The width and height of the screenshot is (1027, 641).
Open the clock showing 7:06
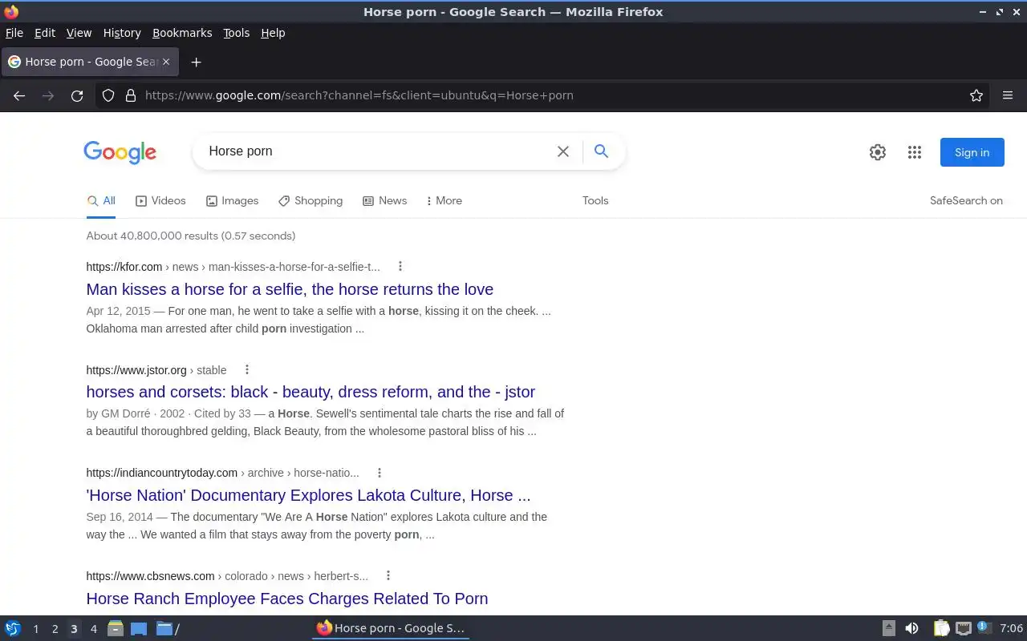click(x=1012, y=629)
